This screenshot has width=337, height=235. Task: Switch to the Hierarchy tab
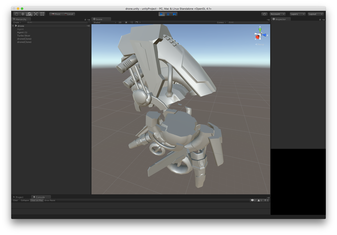21,19
